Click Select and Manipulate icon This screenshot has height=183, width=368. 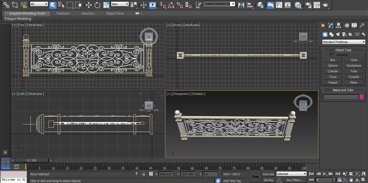point(144,5)
